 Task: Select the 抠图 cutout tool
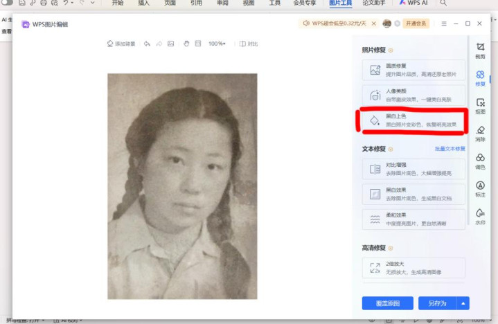[x=480, y=105]
